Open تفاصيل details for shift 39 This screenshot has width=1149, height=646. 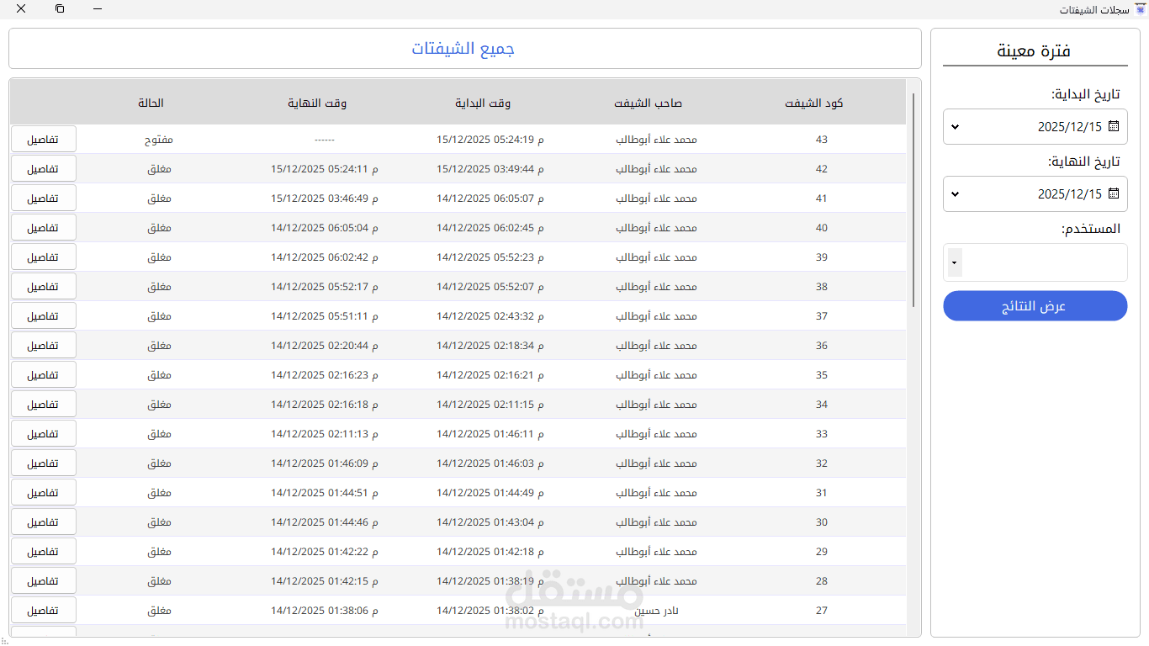click(x=44, y=257)
